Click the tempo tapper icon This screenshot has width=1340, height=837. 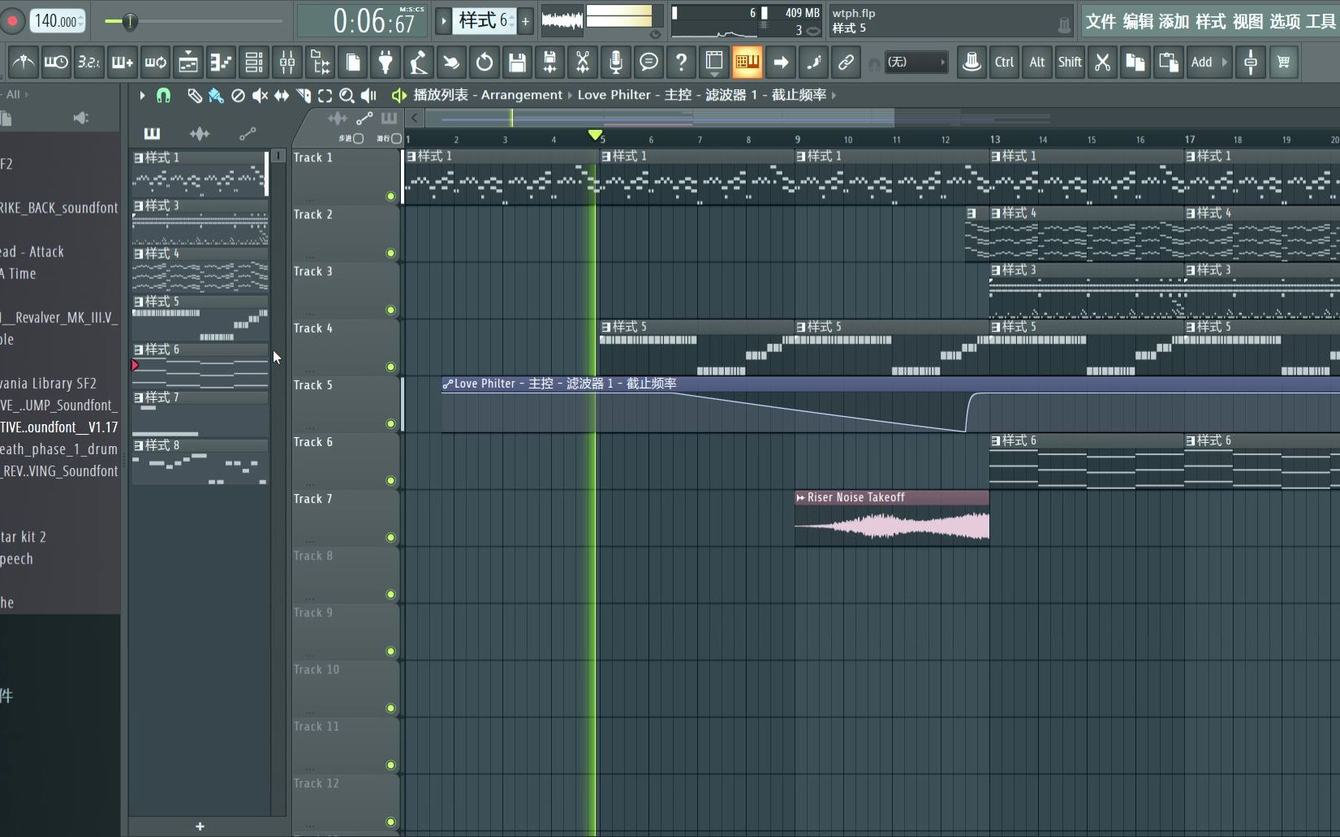pyautogui.click(x=419, y=62)
